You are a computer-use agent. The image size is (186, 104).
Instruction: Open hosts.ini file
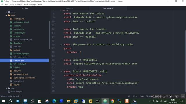pos(17,50)
